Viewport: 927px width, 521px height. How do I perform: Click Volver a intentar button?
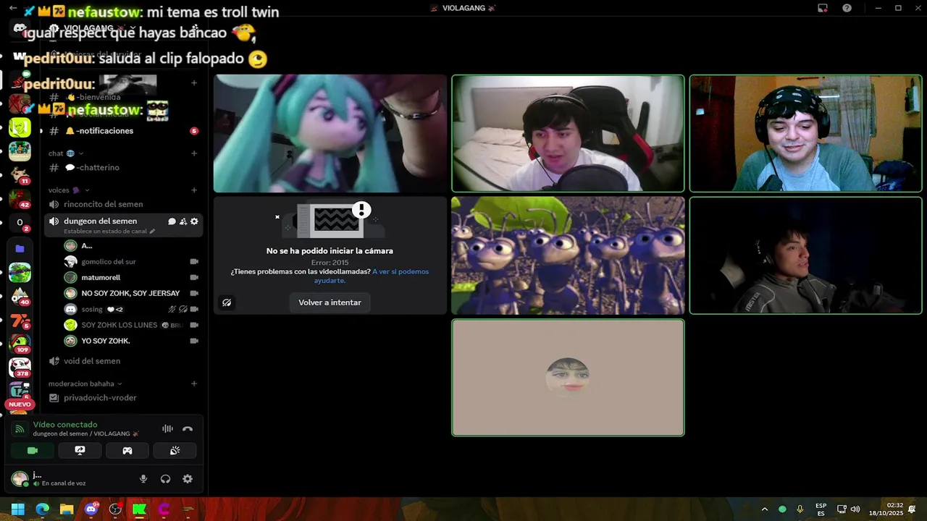coord(330,302)
